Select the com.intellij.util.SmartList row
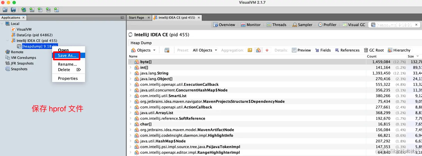 point(275,96)
